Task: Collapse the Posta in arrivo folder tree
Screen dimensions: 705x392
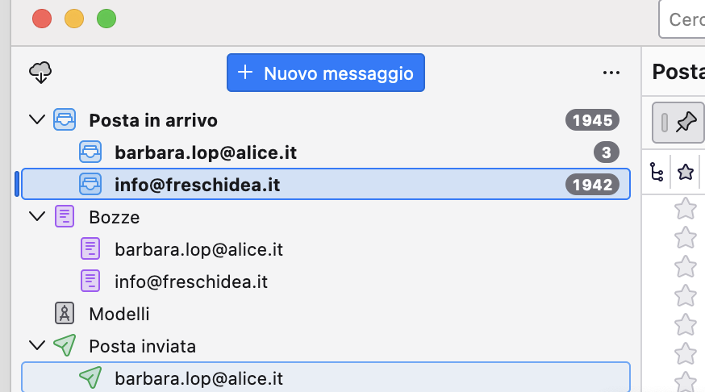Action: point(37,120)
